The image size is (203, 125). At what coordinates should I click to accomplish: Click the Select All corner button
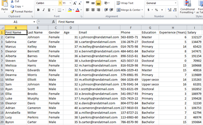[2, 28]
